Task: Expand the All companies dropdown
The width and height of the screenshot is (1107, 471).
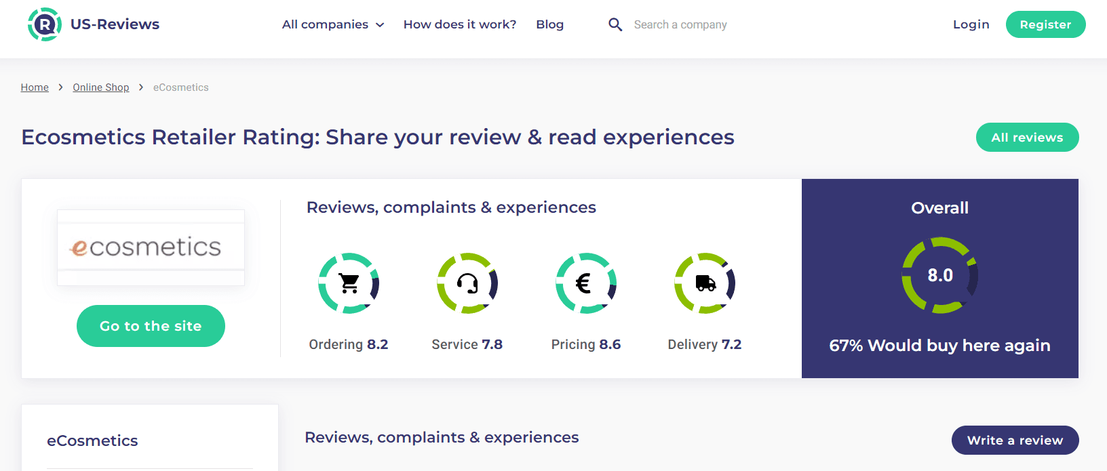Action: [333, 24]
